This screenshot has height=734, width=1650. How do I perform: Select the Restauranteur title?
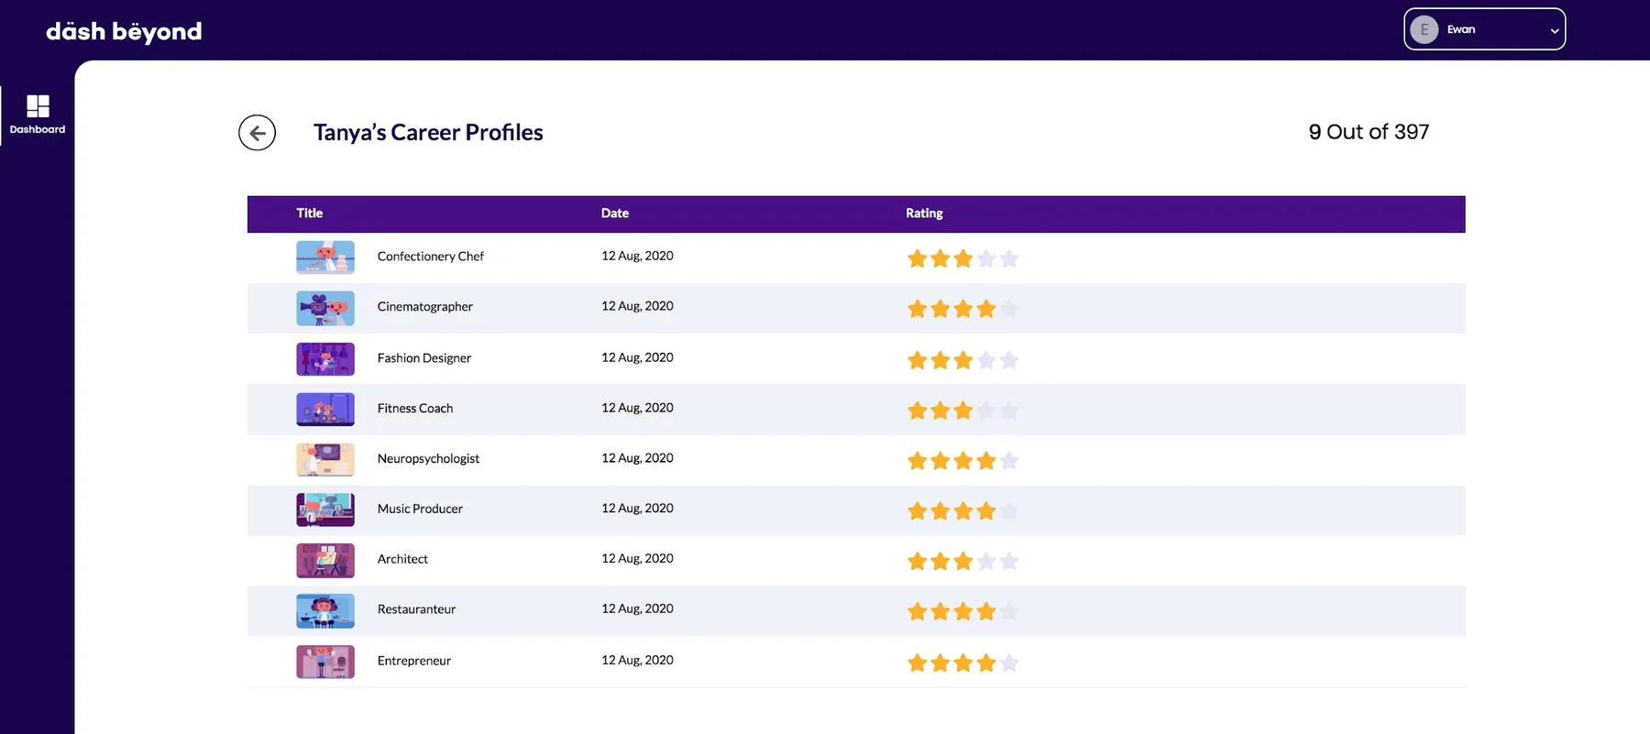(x=416, y=609)
